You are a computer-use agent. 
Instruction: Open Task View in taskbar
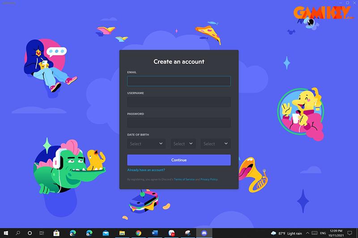click(x=42, y=233)
